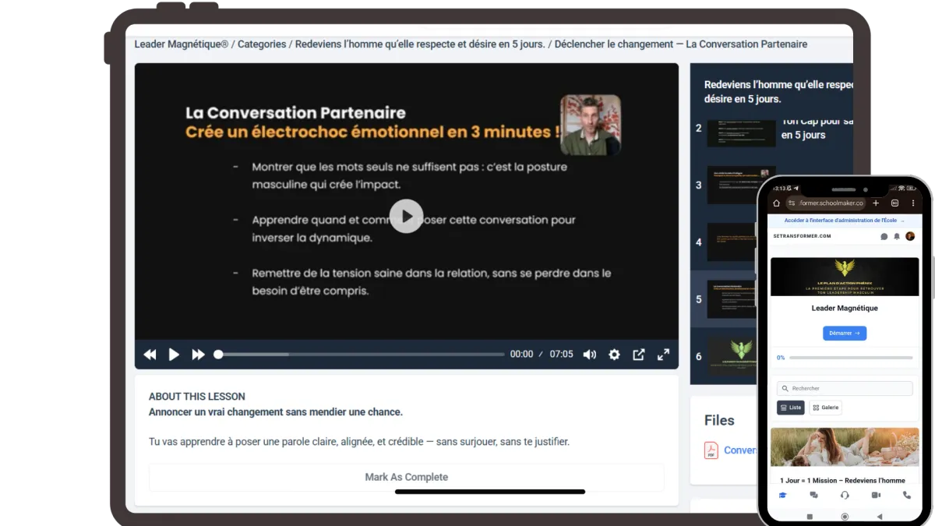Click the rewind button in video controls

pyautogui.click(x=150, y=355)
